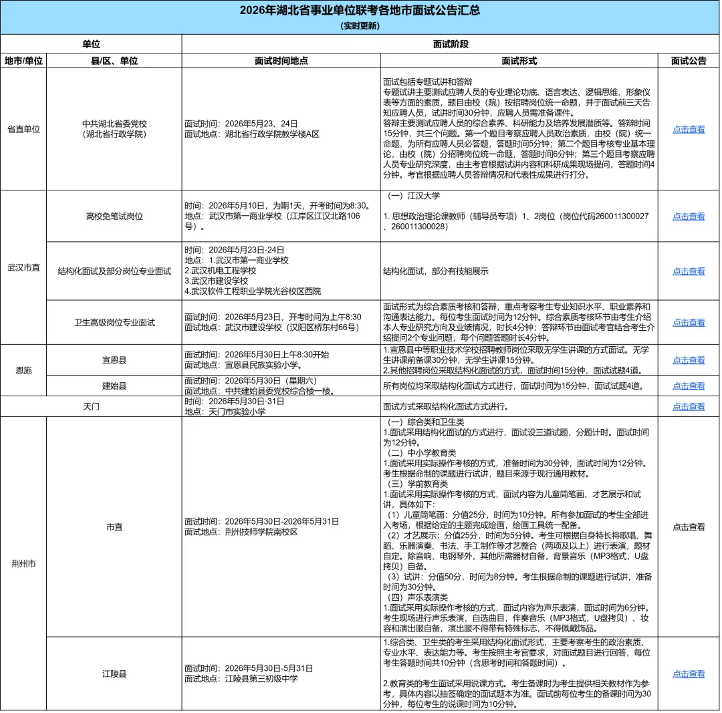Click the 面试时间地点 column header
This screenshot has width=722, height=713.
click(281, 61)
